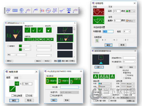Choose the plain checkmark basic roughness symbol
142x106 pixels.
[27, 30]
